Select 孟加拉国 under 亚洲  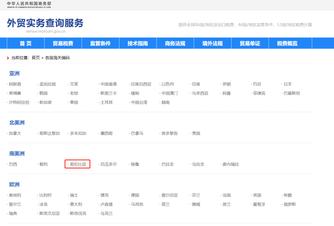click(48, 84)
